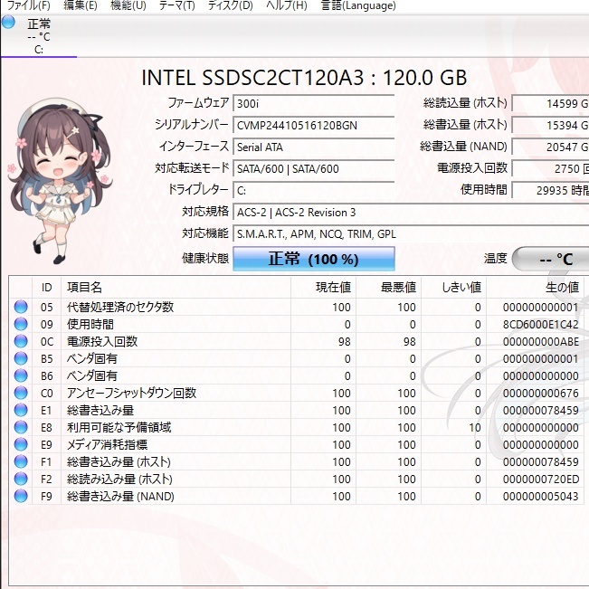Click status orb for attribute B6
Viewport: 589px width, 589px height.
coord(21,375)
